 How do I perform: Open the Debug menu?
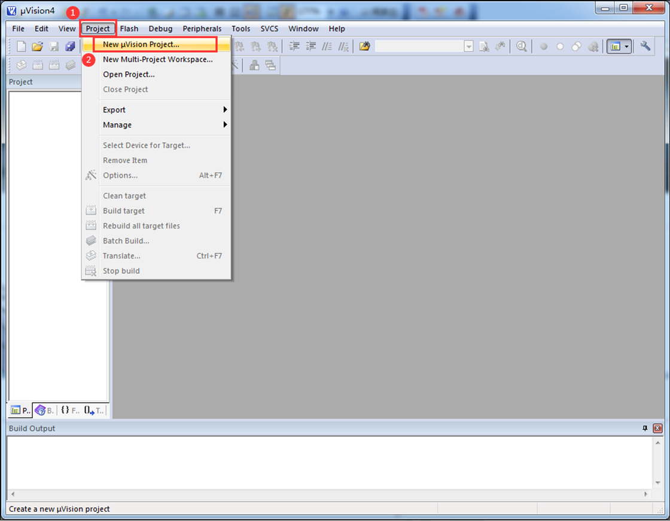click(x=161, y=29)
